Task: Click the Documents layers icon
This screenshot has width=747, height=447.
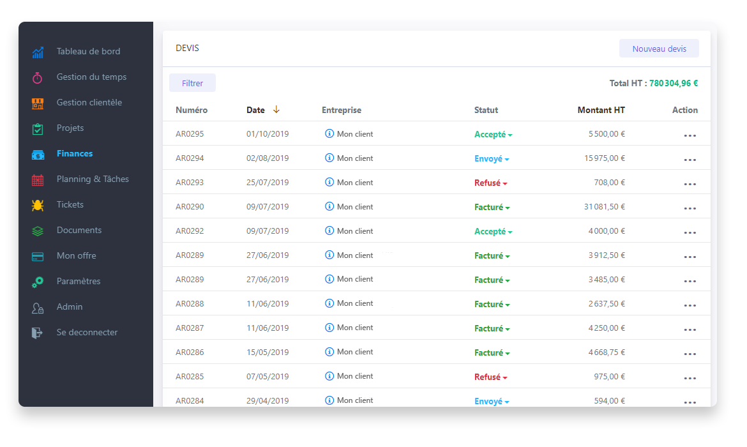Action: coord(38,231)
